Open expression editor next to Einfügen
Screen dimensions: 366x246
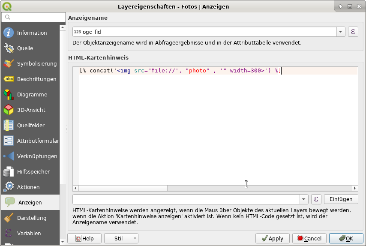pos(316,199)
